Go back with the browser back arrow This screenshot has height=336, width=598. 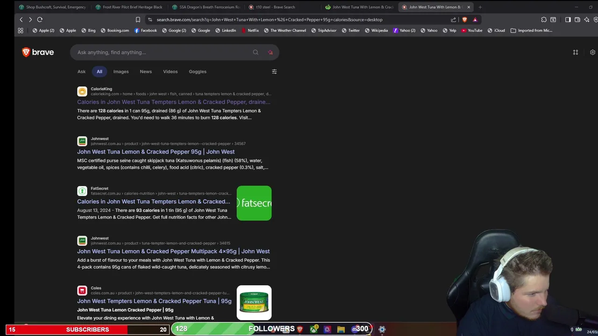[21, 20]
